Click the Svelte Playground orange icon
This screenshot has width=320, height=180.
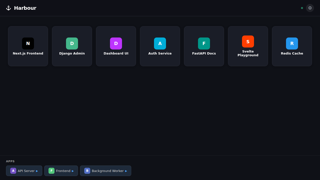[248, 41]
